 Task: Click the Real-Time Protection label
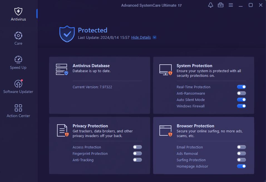(x=193, y=87)
